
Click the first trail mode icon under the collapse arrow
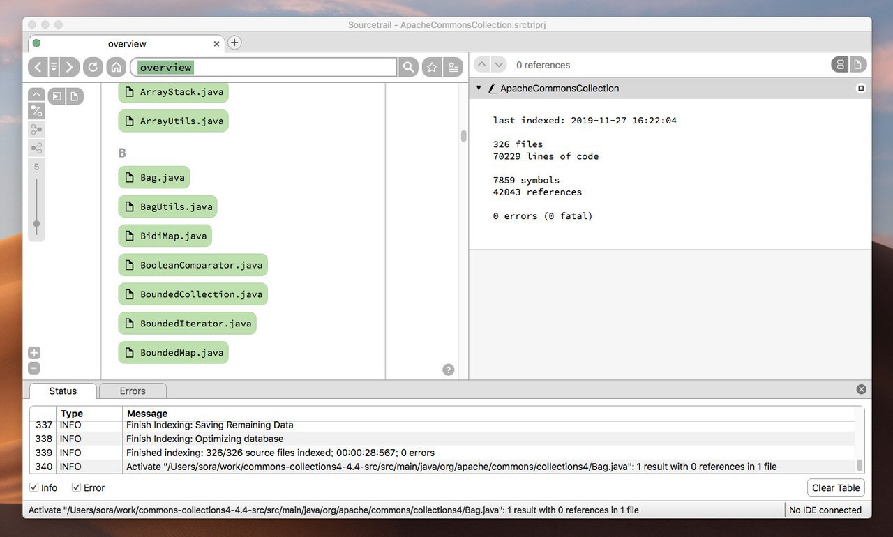(36, 111)
